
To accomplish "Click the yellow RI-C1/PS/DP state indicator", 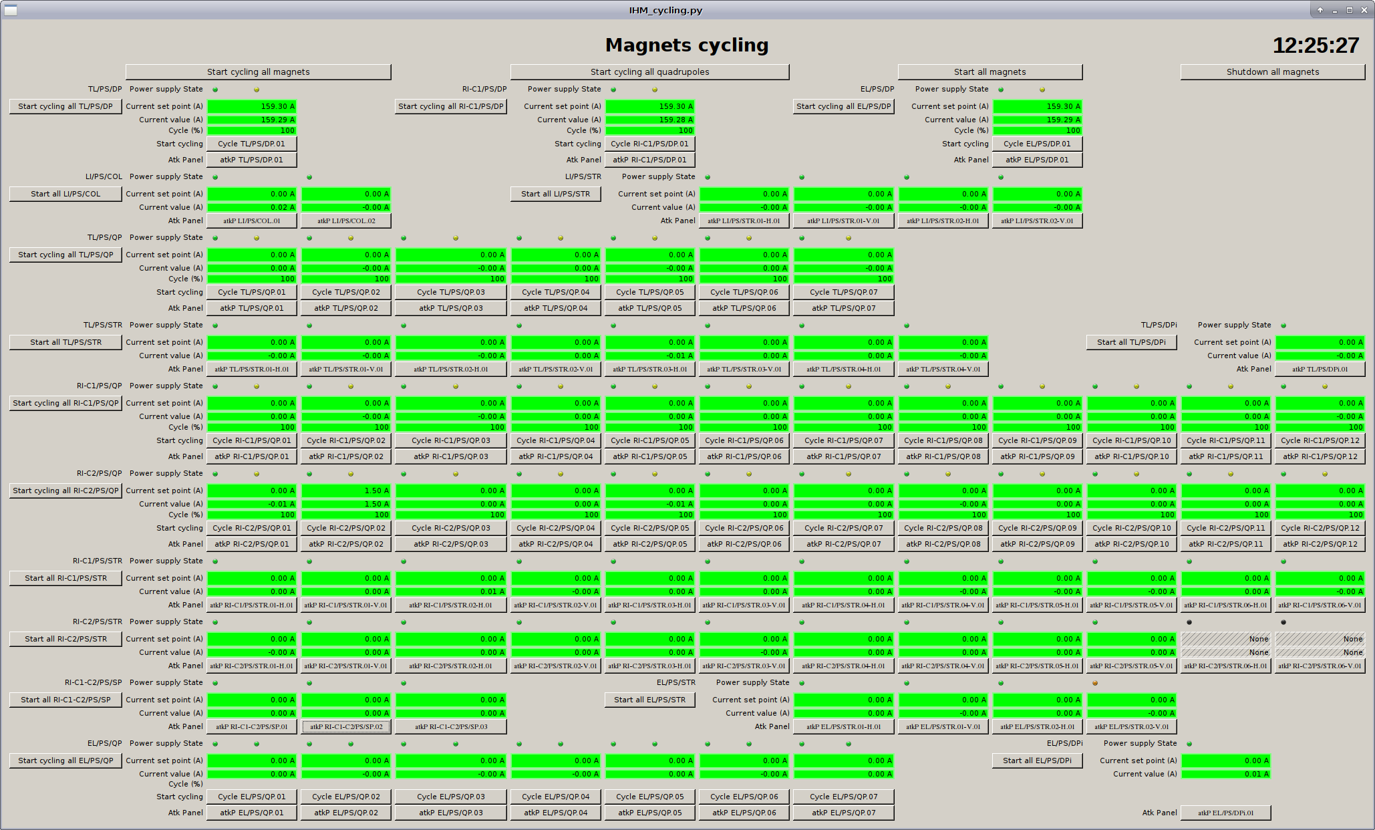I will pyautogui.click(x=653, y=88).
